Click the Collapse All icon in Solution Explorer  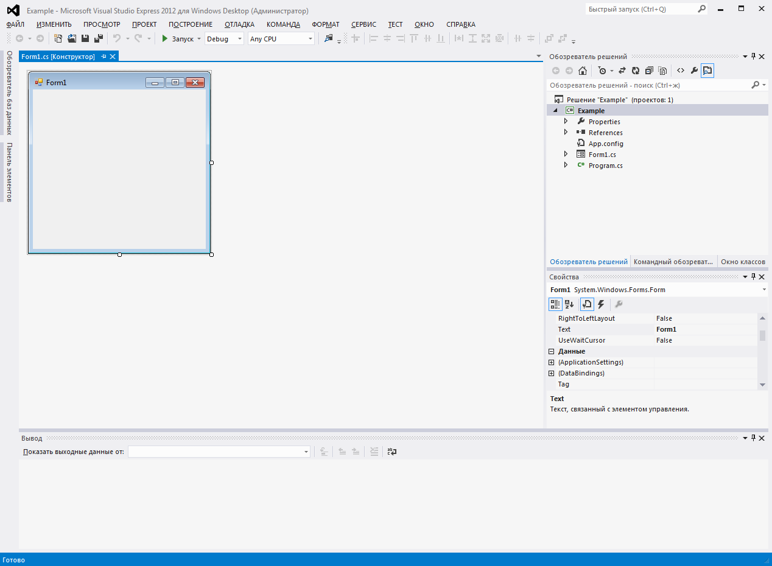[x=649, y=71]
